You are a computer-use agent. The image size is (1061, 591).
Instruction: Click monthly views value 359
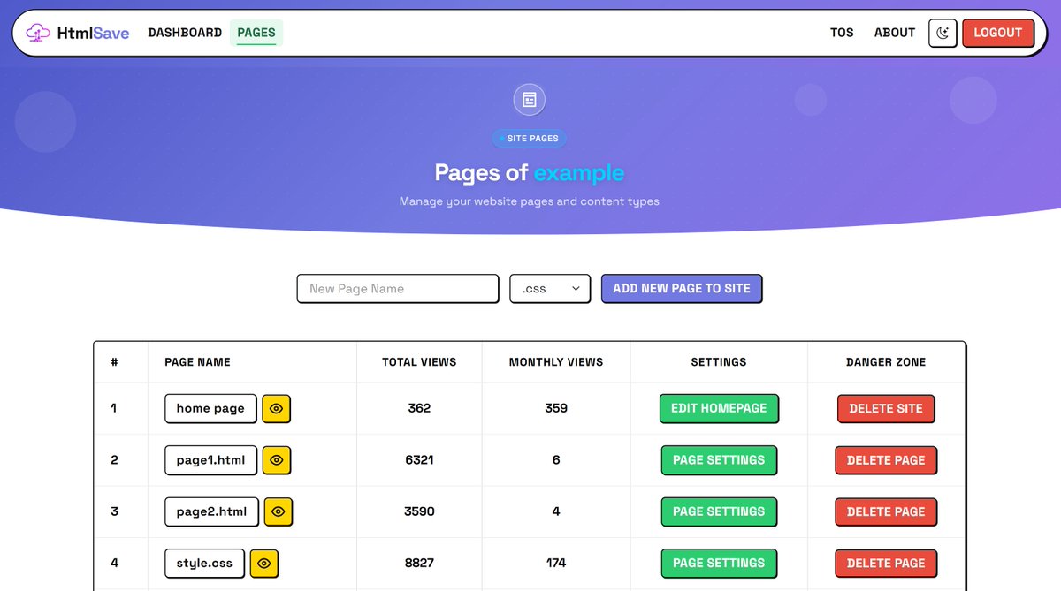coord(556,408)
